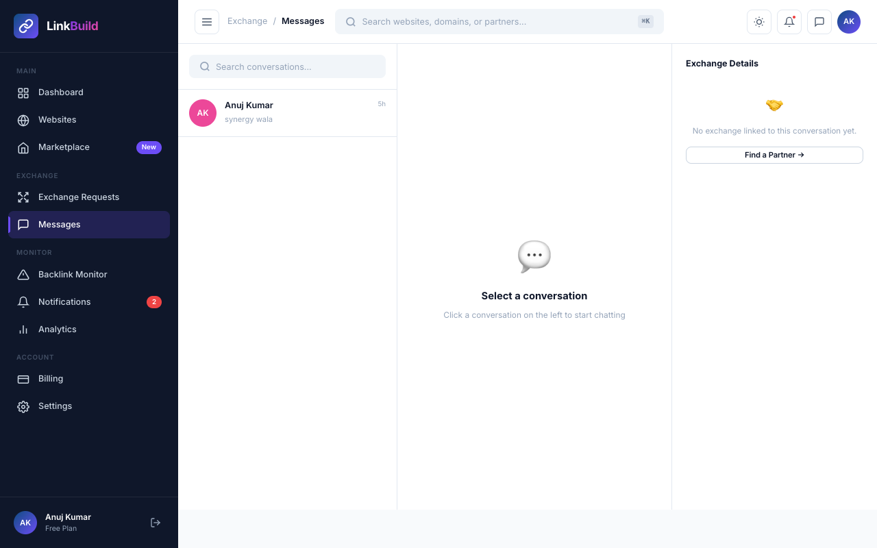Screen dimensions: 877x548
Task: Toggle sidebar with hamburger menu button
Action: click(x=207, y=22)
